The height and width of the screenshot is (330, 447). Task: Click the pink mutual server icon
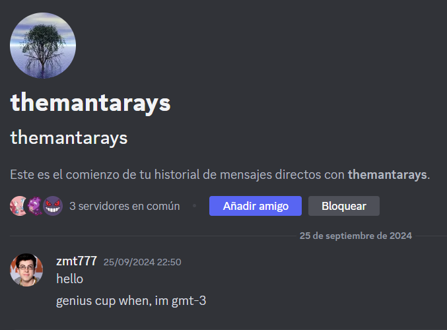pyautogui.click(x=18, y=206)
